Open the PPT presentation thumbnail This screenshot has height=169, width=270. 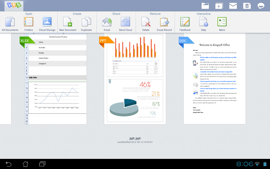tap(135, 79)
